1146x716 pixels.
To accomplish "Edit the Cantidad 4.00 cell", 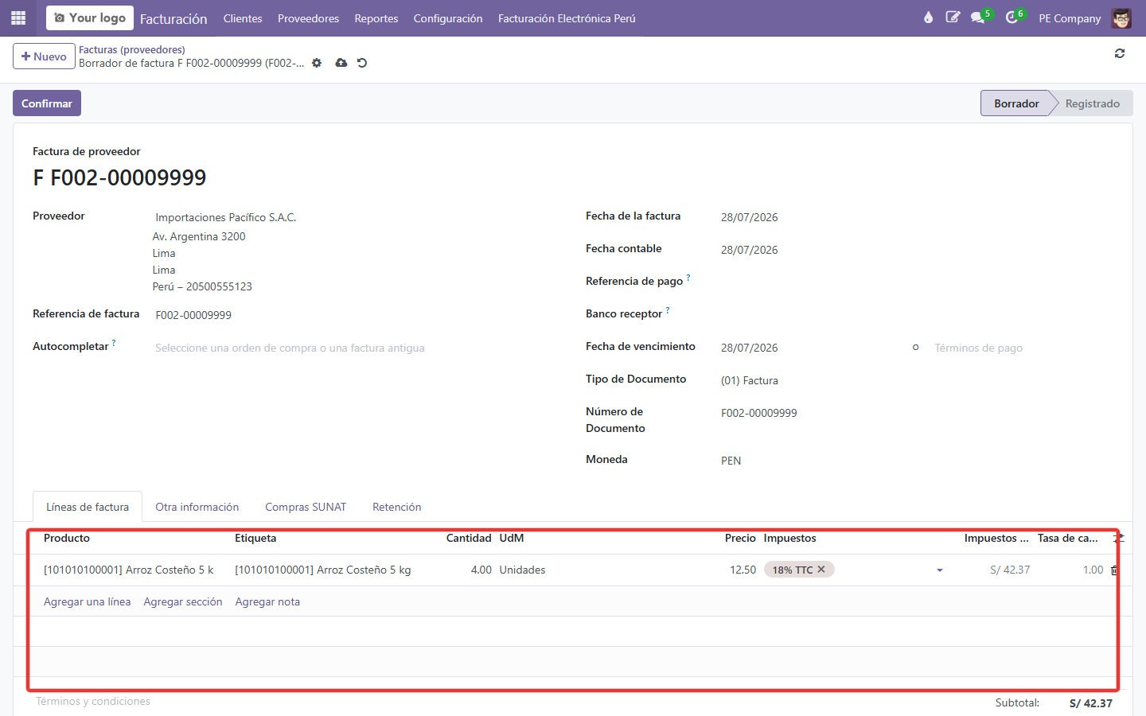I will (469, 570).
